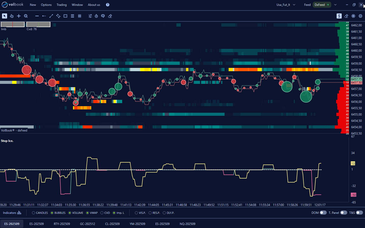Open the dropdown arrow next to DxFeed
Image resolution: width=365 pixels, height=228 pixels.
pyautogui.click(x=335, y=5)
